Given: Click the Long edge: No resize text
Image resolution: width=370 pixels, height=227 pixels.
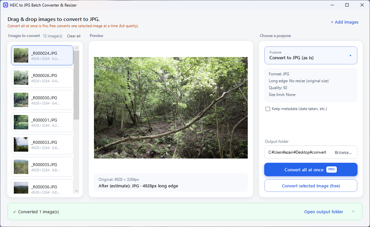Looking at the screenshot, I should (299, 81).
